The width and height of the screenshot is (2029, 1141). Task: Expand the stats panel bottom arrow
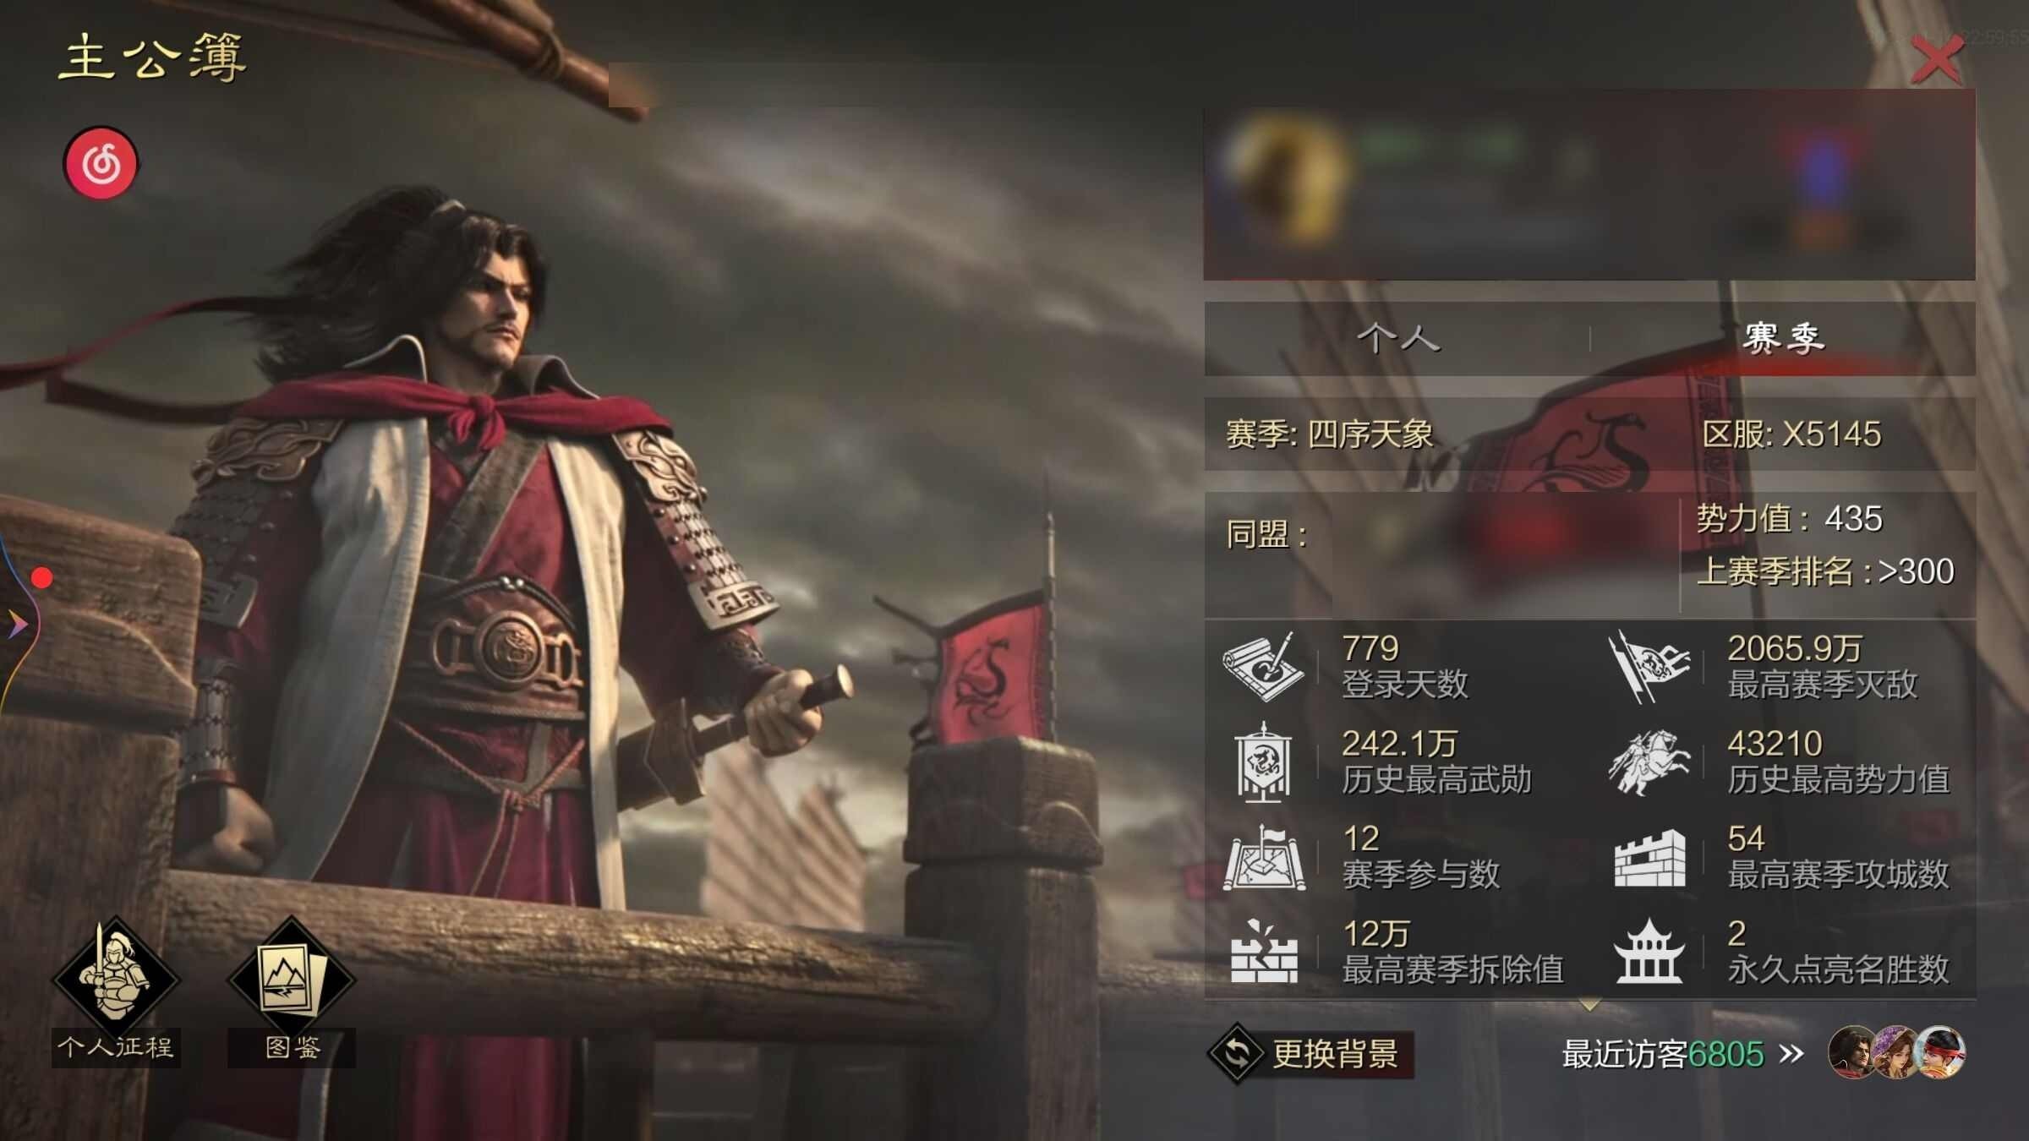1589,1005
